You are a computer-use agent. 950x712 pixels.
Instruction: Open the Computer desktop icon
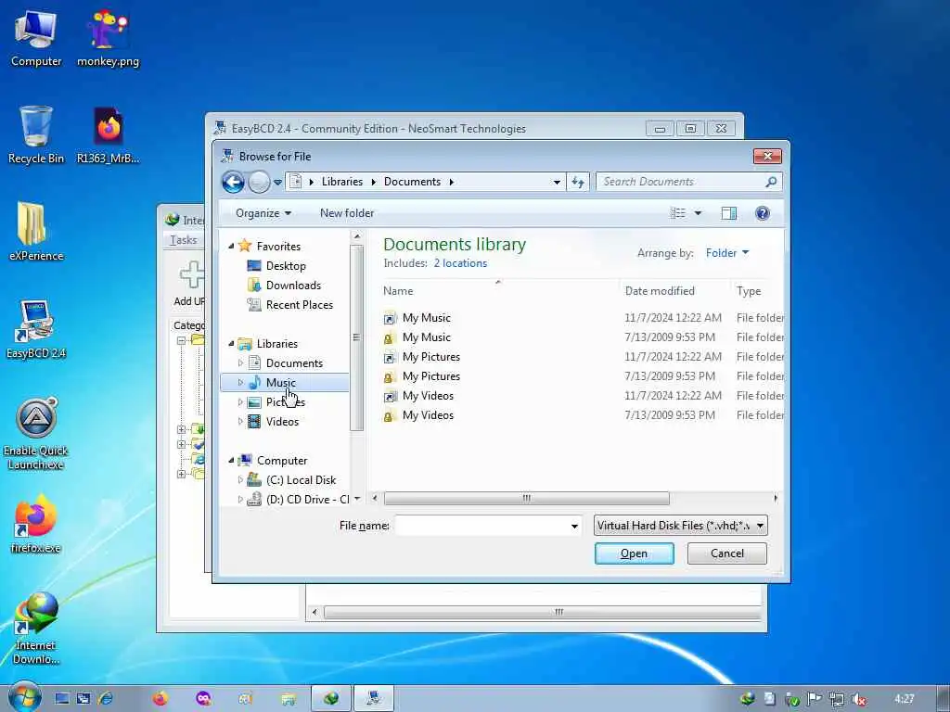point(36,39)
